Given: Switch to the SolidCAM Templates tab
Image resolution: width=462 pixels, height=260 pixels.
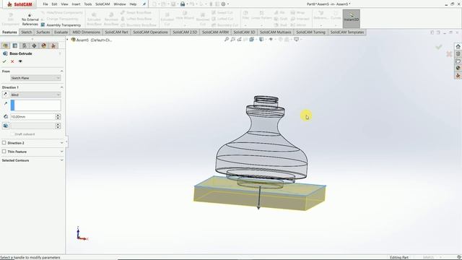Looking at the screenshot, I should (x=347, y=32).
